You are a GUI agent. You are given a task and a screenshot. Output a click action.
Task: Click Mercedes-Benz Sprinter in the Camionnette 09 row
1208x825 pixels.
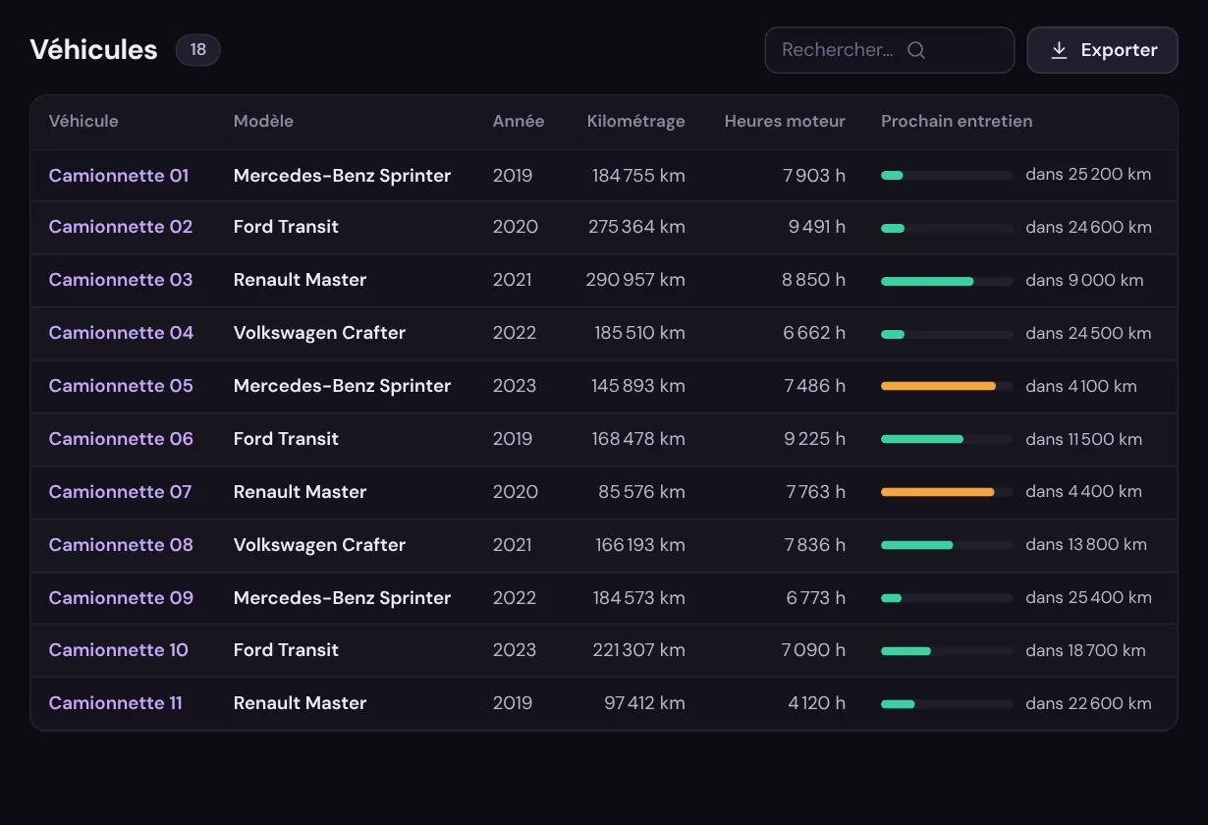coord(342,598)
